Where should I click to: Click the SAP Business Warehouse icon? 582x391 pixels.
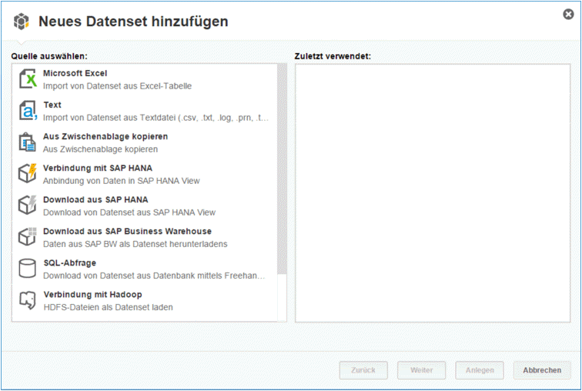pyautogui.click(x=28, y=237)
